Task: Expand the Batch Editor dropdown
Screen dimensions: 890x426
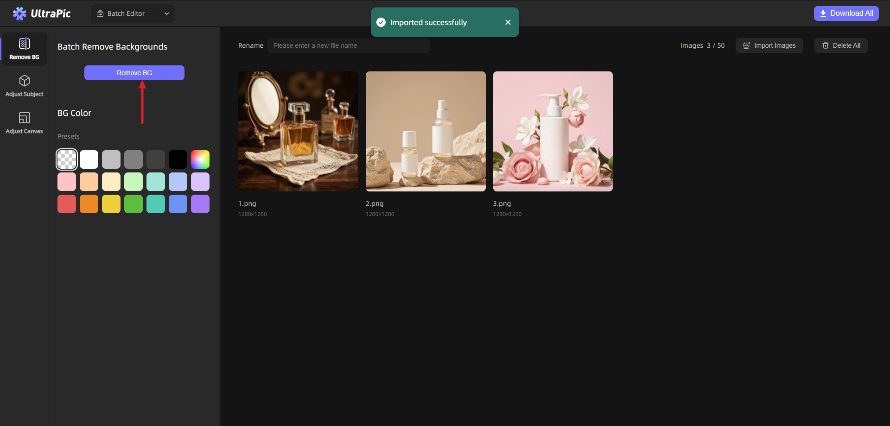Action: pos(133,13)
